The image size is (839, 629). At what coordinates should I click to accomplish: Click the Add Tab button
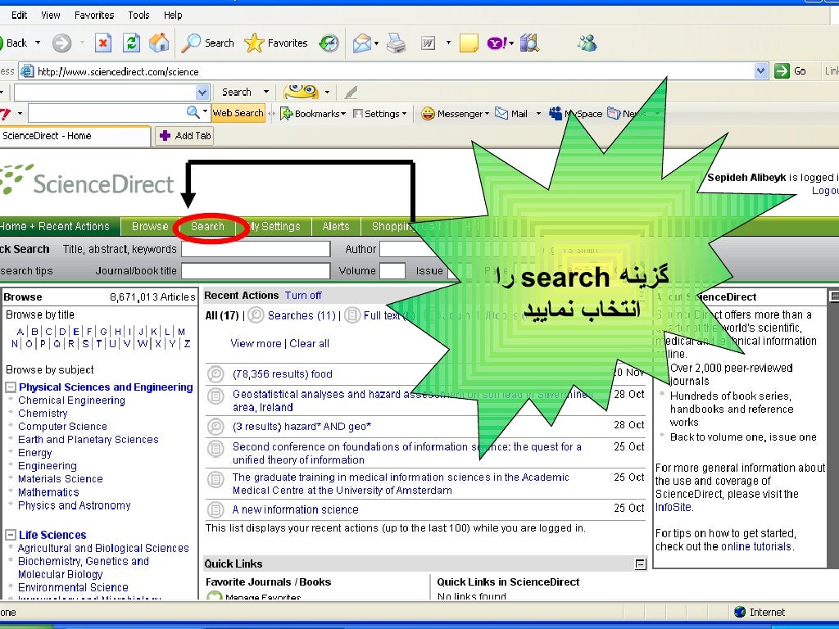(186, 136)
